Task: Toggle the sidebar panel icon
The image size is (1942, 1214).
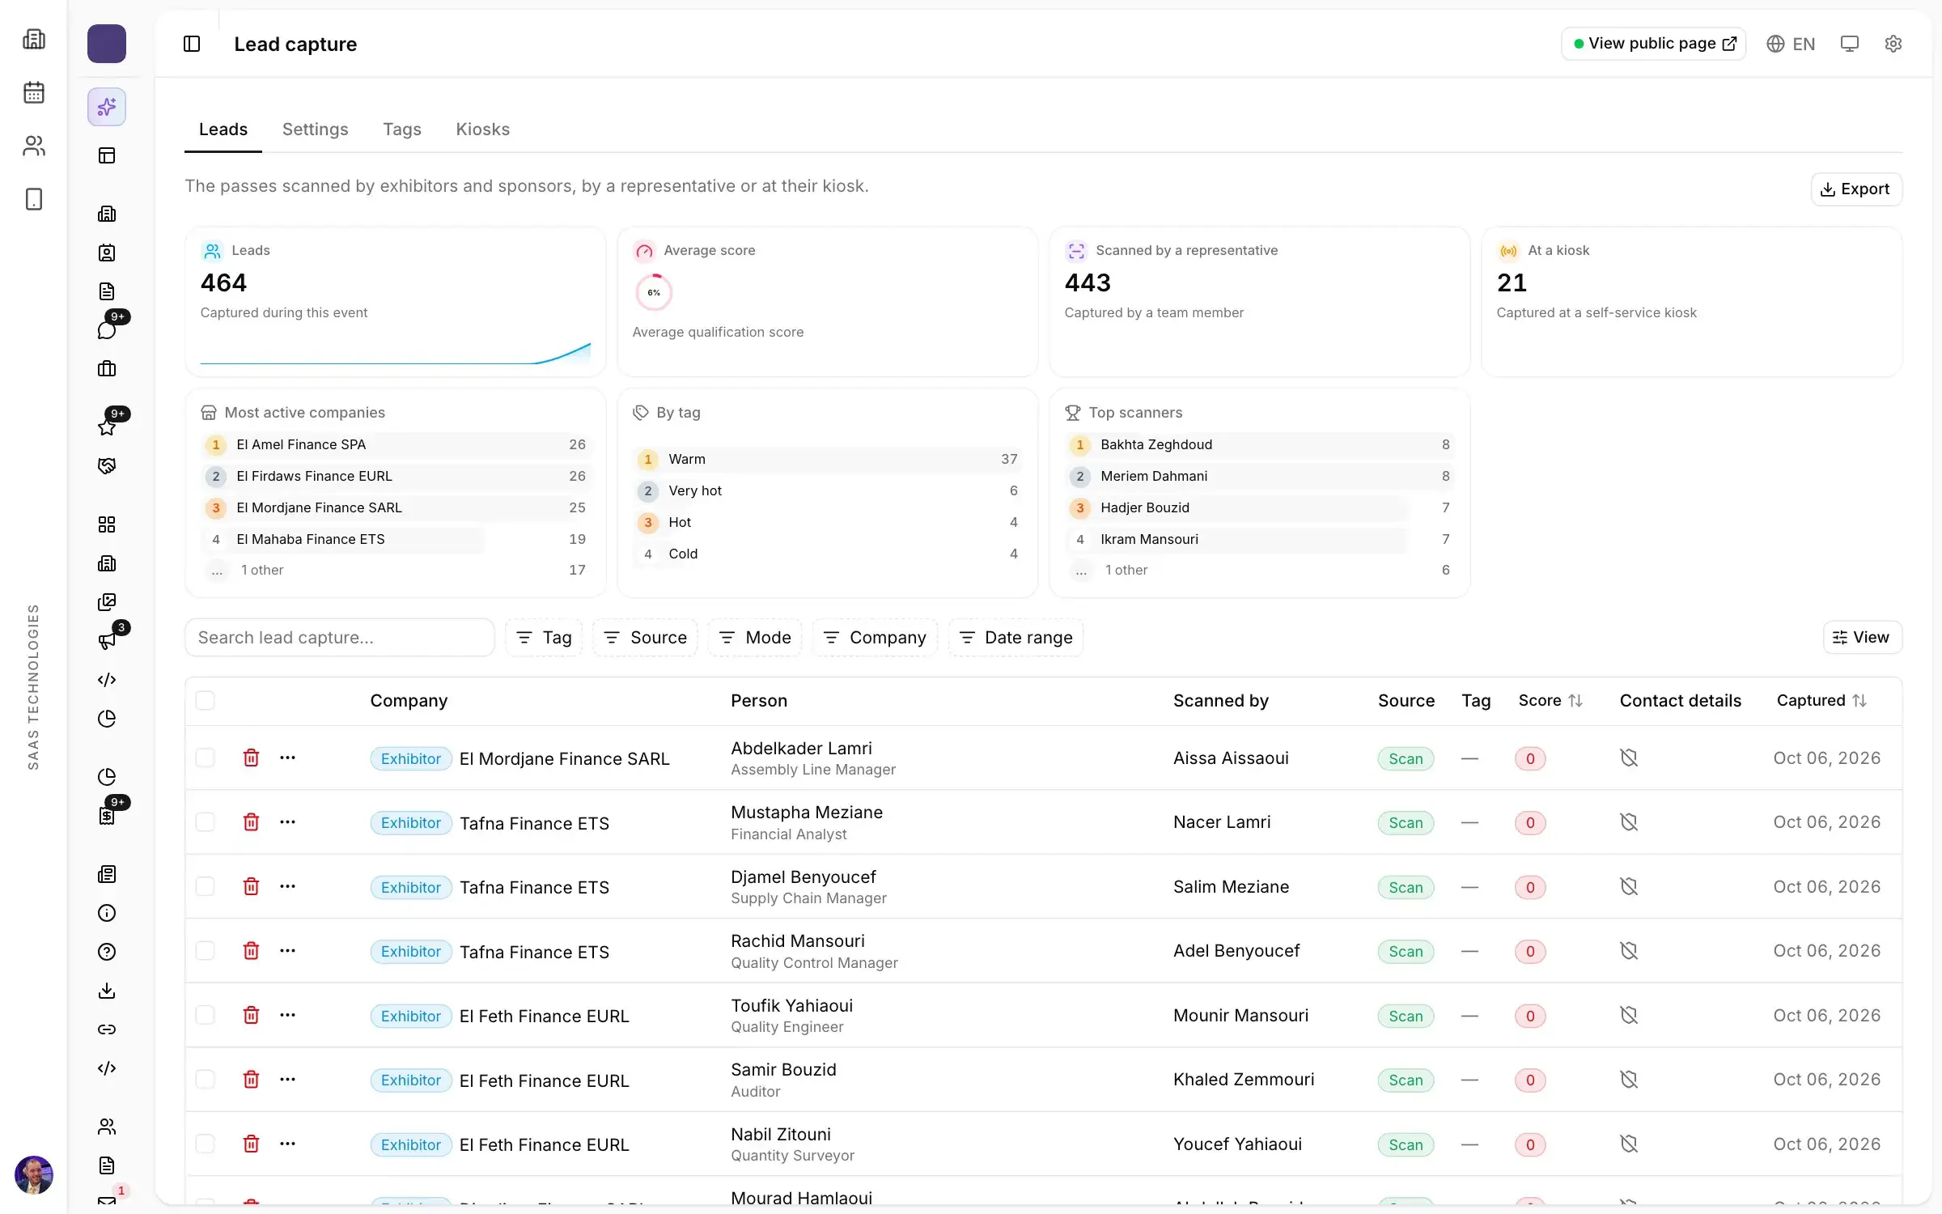Action: click(192, 44)
